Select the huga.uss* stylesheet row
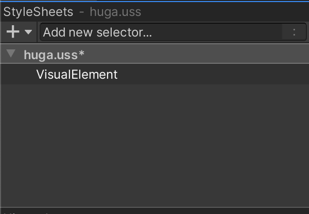Image resolution: width=309 pixels, height=214 pixels. (x=154, y=55)
